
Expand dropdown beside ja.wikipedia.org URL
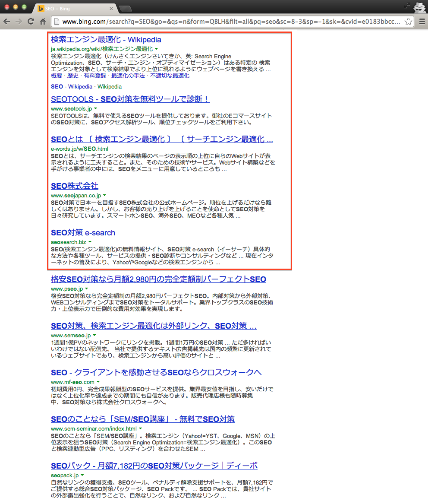tap(156, 49)
